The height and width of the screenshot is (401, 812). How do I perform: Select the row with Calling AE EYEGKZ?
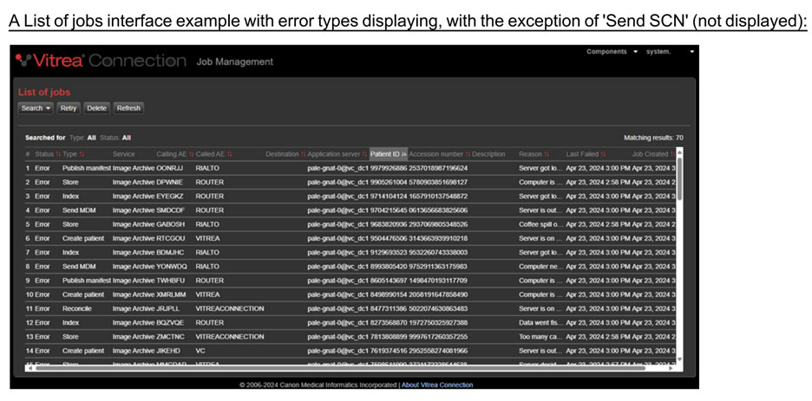pyautogui.click(x=350, y=197)
